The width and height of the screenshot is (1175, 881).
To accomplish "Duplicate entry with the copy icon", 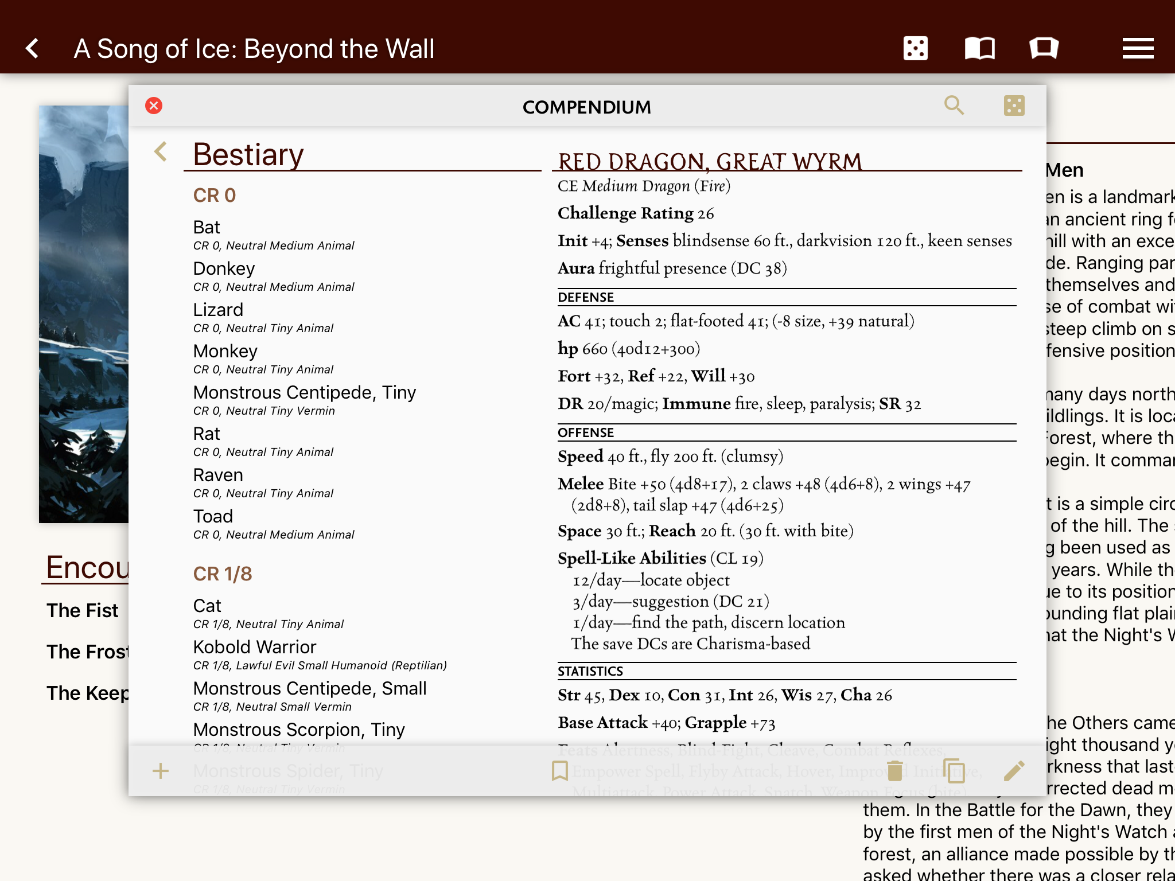I will [954, 771].
